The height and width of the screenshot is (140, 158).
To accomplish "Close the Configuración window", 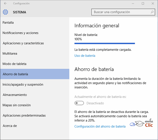I will coord(152,3).
